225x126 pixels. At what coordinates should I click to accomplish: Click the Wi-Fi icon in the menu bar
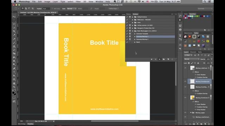[139, 1]
